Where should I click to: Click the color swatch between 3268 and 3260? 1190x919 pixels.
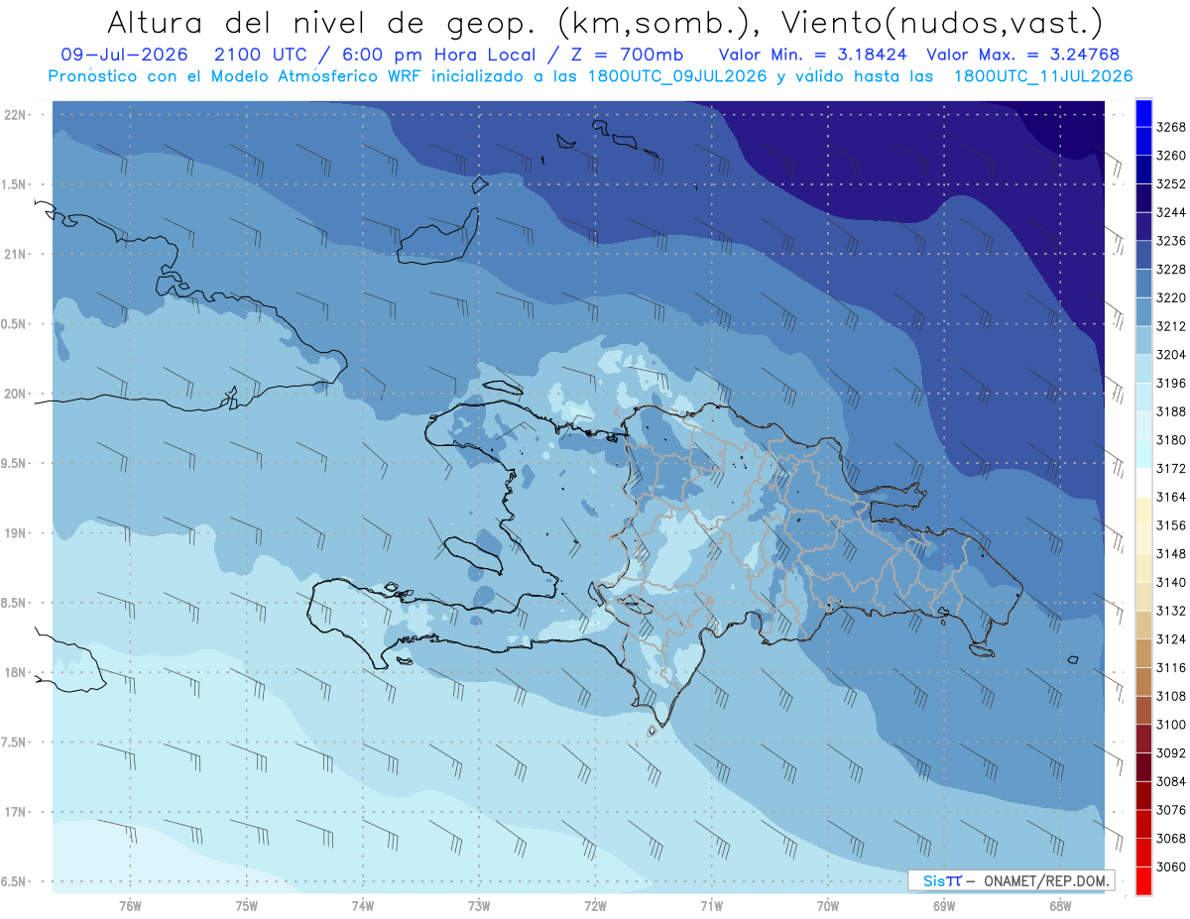[1143, 141]
